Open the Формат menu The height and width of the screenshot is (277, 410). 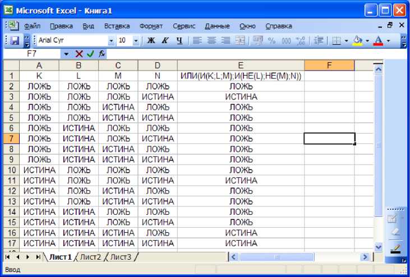(151, 26)
